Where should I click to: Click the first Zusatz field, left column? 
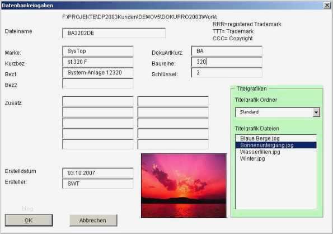pos(98,101)
